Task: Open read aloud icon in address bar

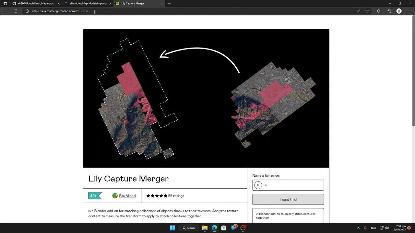Action: [x=358, y=11]
